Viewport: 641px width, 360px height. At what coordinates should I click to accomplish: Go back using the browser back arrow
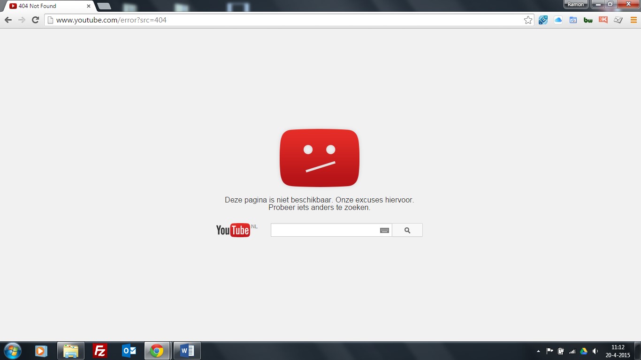[8, 20]
